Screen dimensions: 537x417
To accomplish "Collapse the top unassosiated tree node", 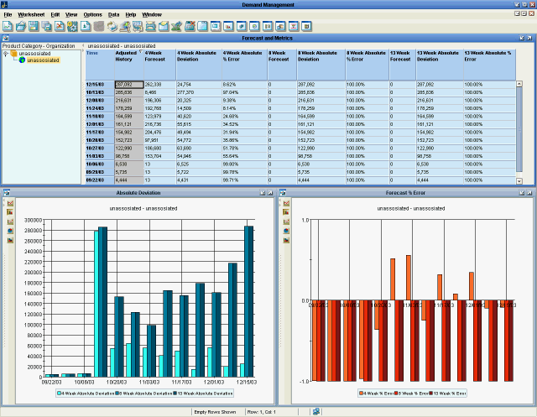I will point(6,54).
